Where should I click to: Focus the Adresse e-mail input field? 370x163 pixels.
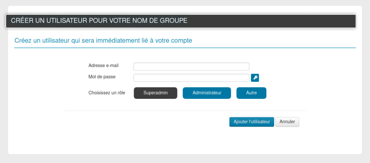pos(192,67)
